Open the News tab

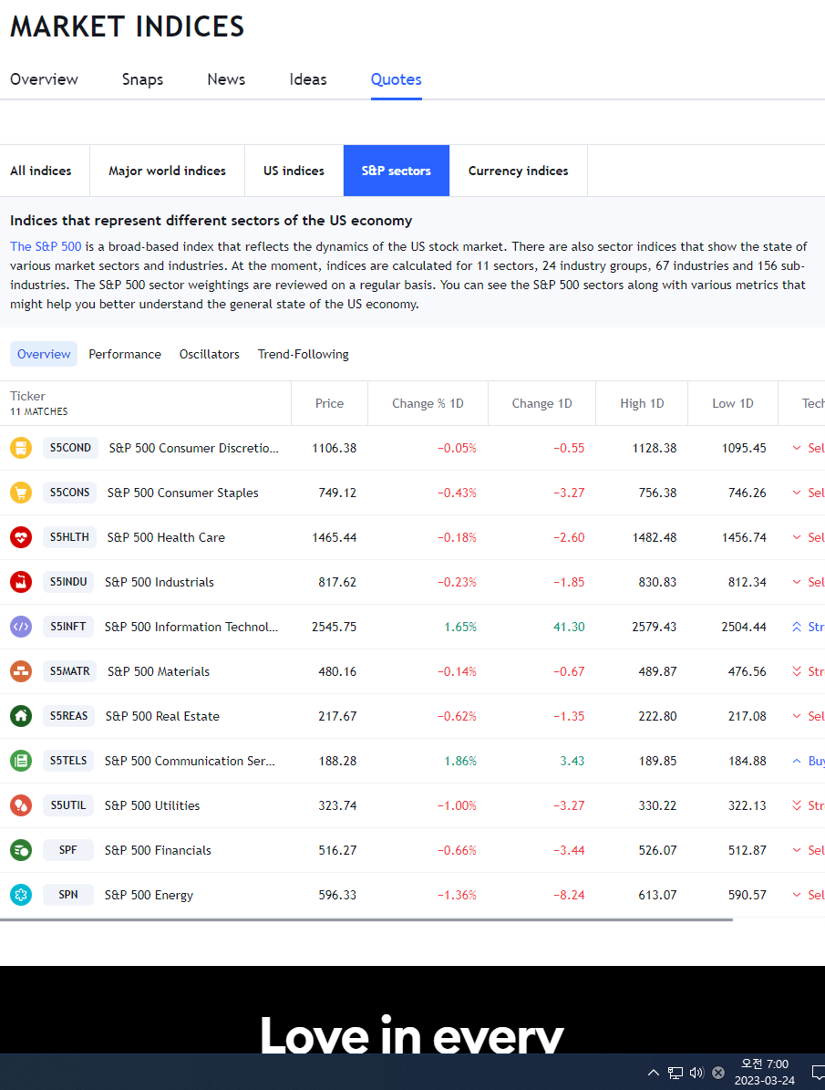226,79
